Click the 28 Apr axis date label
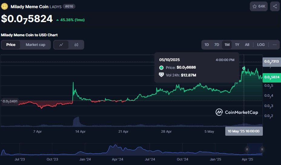This screenshot has width=281, height=165. click(x=166, y=131)
